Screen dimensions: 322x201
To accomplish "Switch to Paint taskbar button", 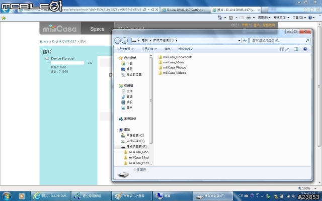I will (x=132, y=196).
